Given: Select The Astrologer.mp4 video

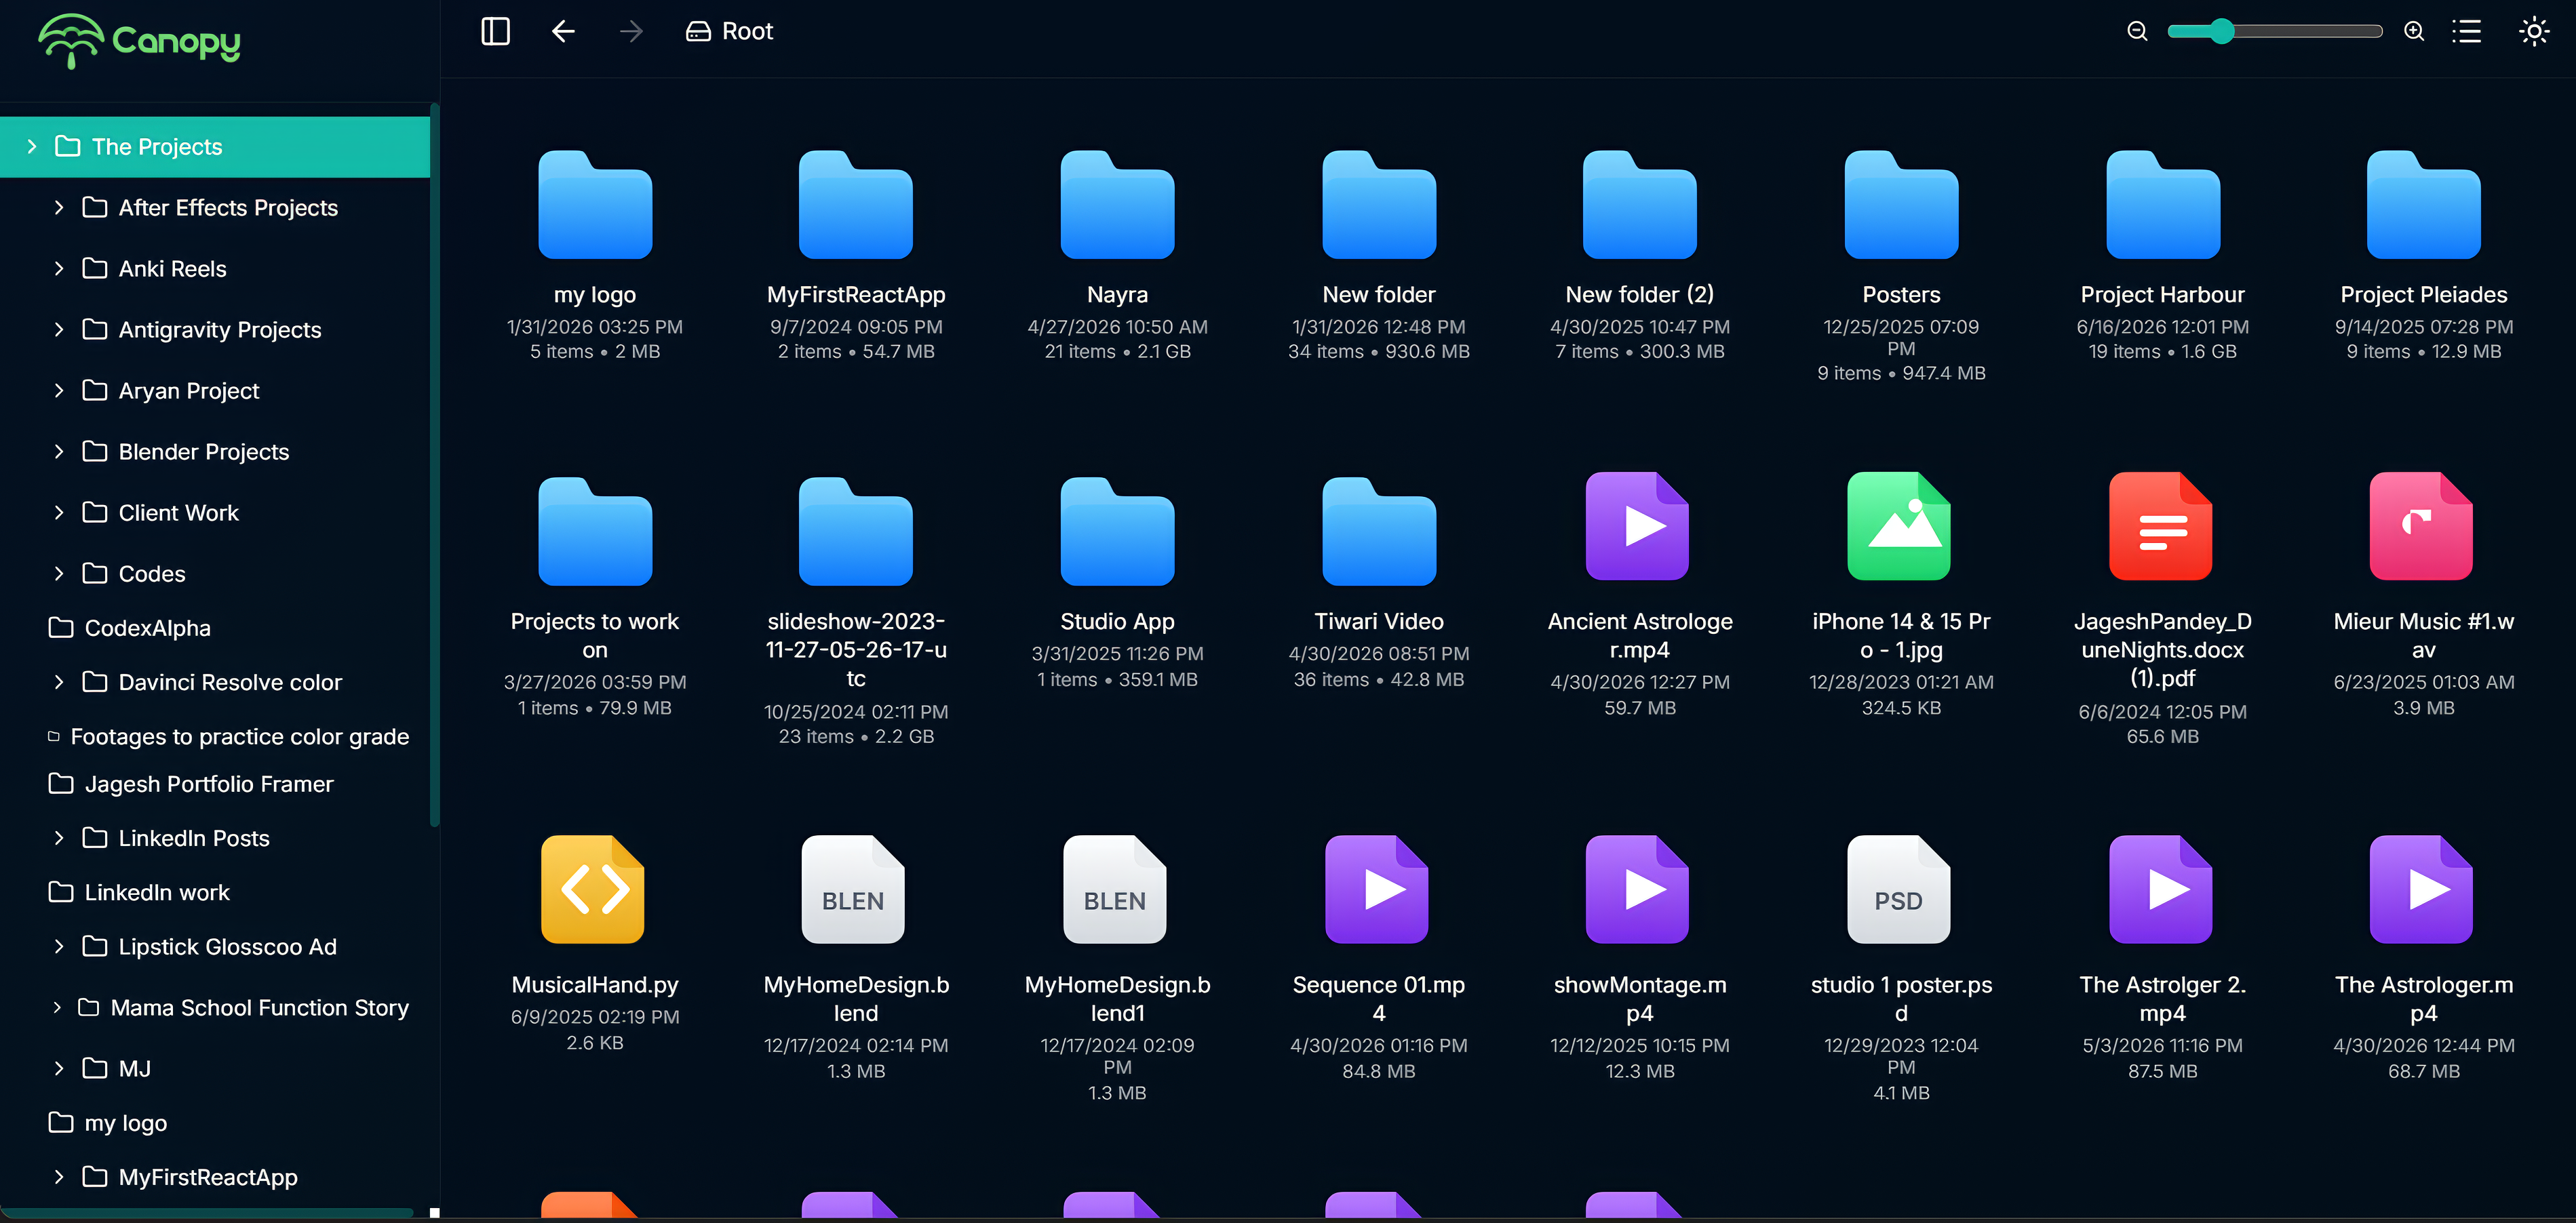Looking at the screenshot, I should (2422, 889).
